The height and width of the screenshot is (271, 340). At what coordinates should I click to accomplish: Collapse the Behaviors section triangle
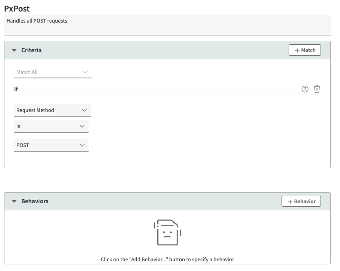click(x=14, y=201)
